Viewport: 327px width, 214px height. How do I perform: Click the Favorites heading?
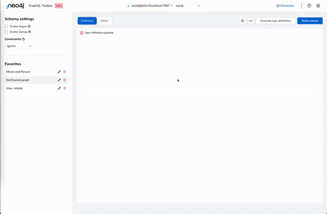pyautogui.click(x=13, y=64)
